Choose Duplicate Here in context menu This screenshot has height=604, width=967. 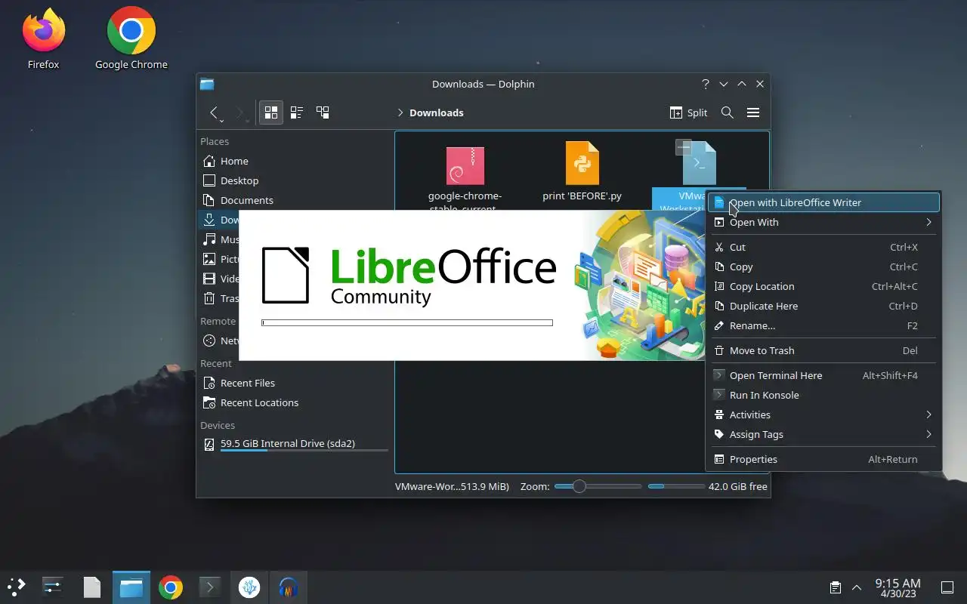(823, 306)
